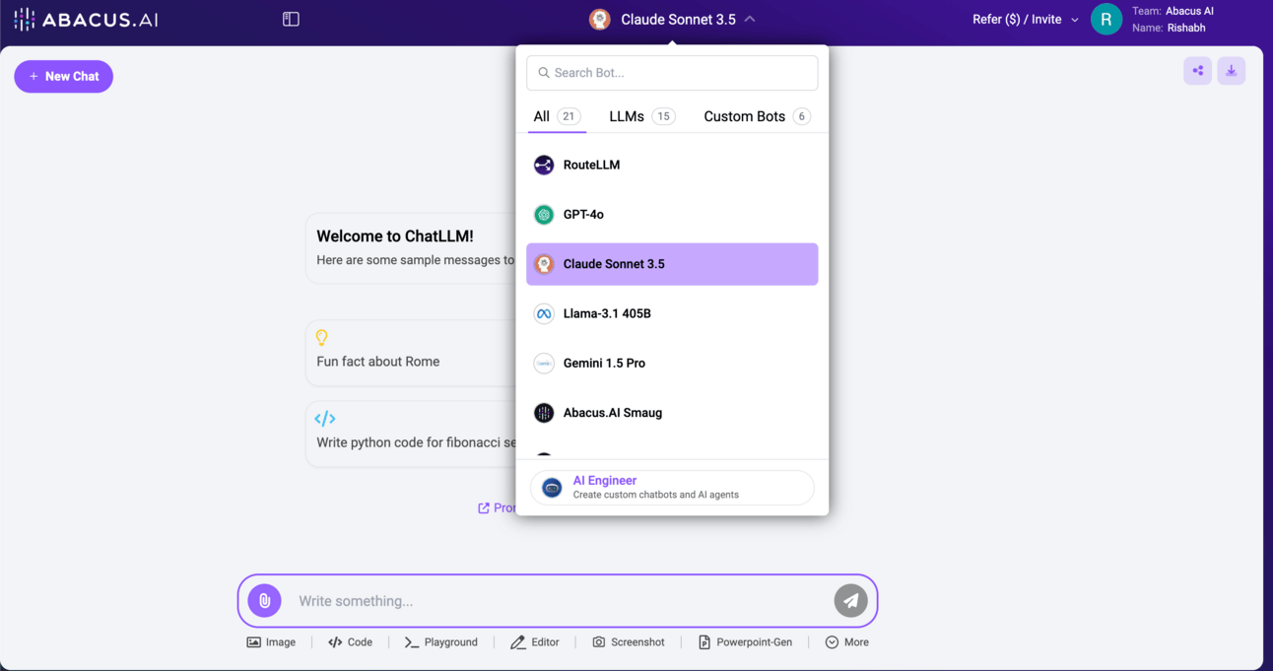Select Llama-3.1 405B from the list

[672, 313]
